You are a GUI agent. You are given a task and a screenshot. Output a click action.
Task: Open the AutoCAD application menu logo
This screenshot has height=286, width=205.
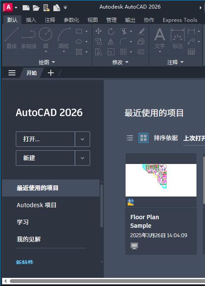8,7
